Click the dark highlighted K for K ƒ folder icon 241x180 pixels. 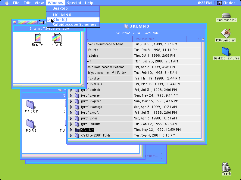pyautogui.click(x=77, y=130)
